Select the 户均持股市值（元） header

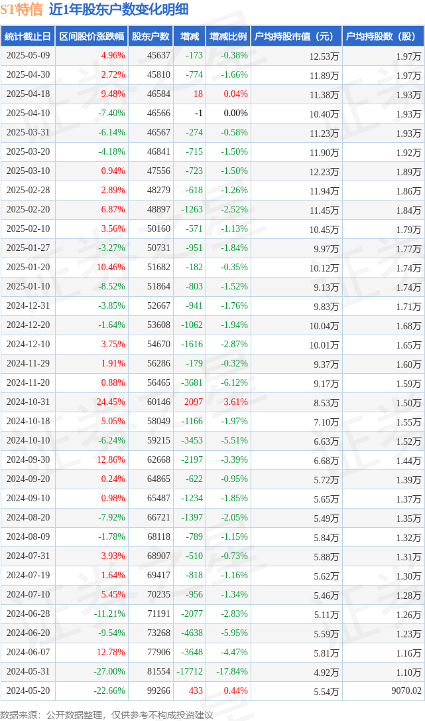click(296, 37)
